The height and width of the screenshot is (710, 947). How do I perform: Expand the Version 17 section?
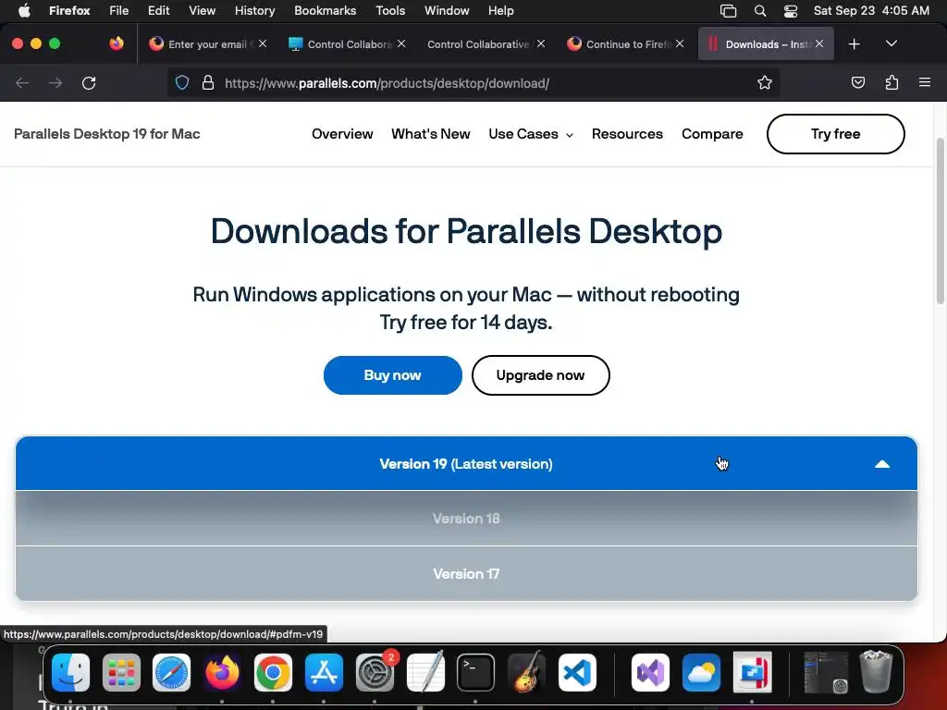click(466, 573)
